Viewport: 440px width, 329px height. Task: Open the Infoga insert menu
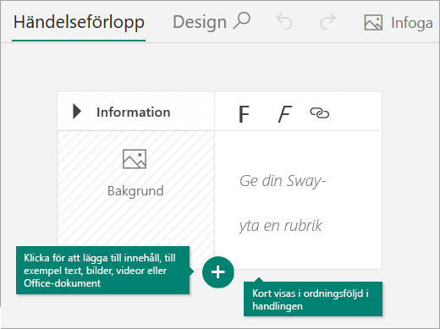tap(399, 23)
